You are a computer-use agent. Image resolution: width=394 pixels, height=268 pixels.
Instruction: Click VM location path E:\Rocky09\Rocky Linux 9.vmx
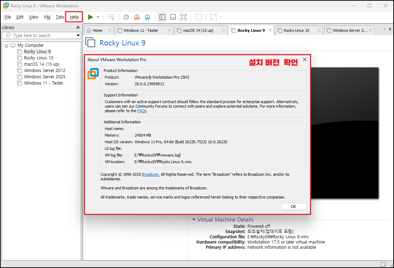click(163, 162)
